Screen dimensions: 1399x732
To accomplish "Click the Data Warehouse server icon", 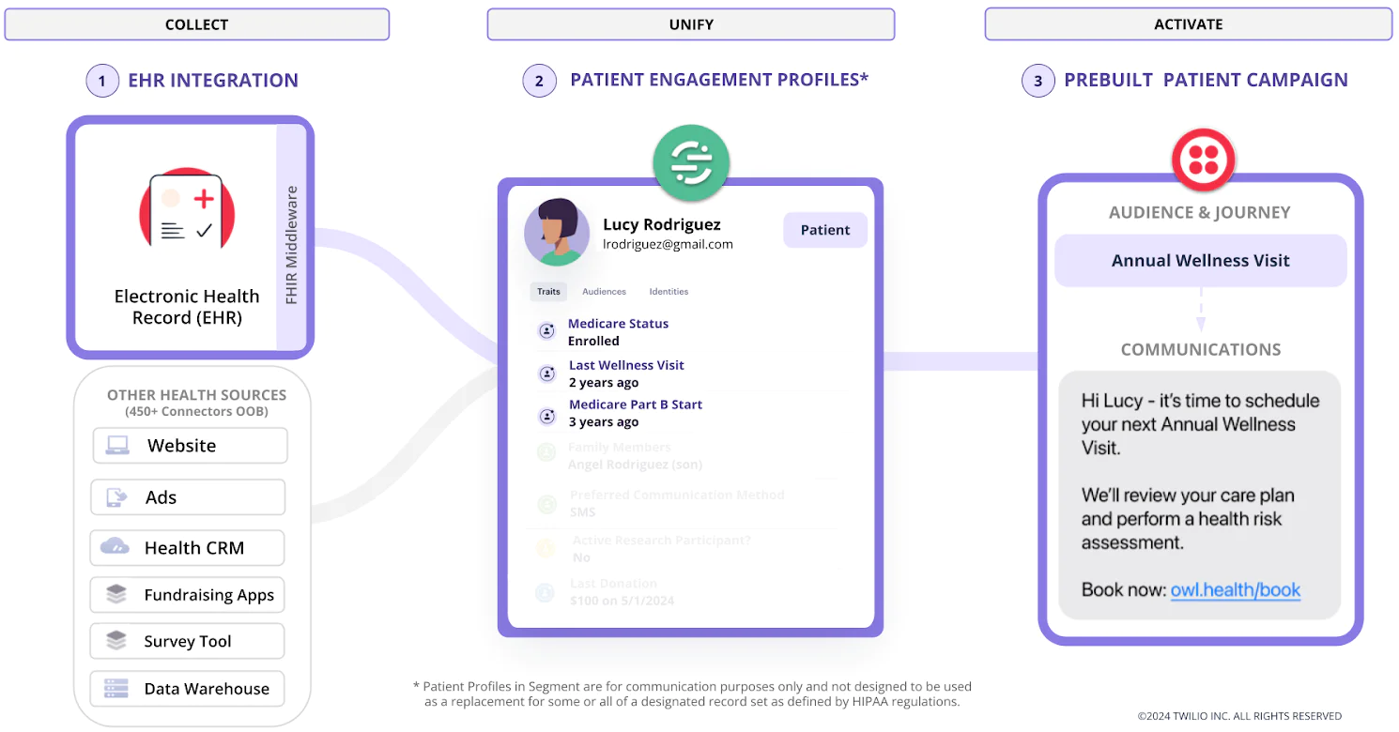I will click(x=116, y=688).
